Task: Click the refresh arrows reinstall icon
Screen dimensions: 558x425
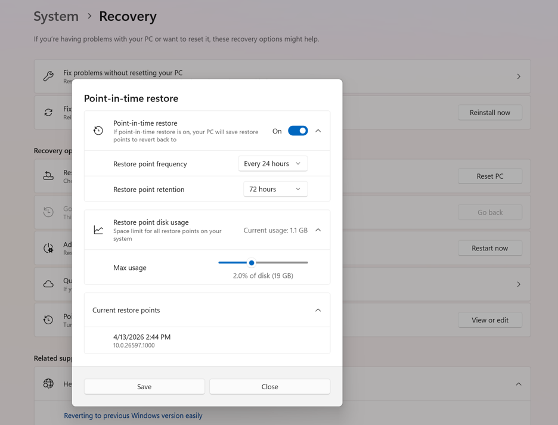Action: (x=48, y=113)
